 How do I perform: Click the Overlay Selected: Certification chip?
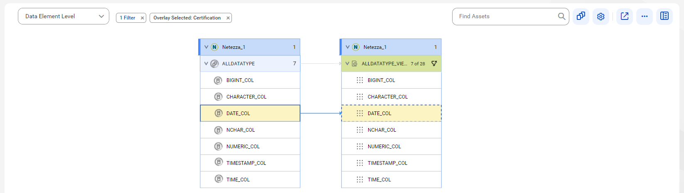point(187,18)
